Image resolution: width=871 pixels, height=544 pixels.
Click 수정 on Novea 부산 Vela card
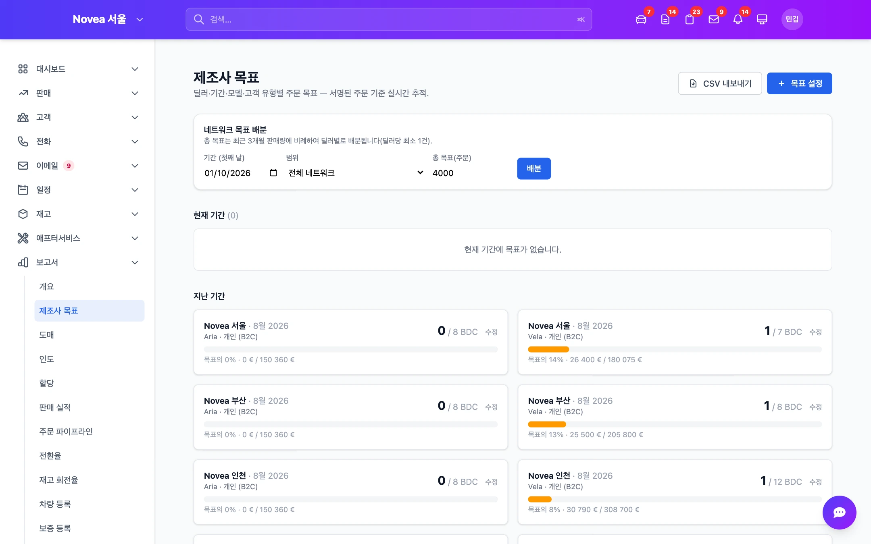815,407
